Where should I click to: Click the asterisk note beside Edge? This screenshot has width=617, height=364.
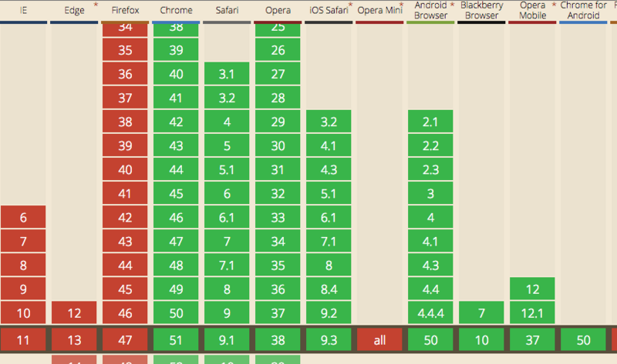click(96, 5)
